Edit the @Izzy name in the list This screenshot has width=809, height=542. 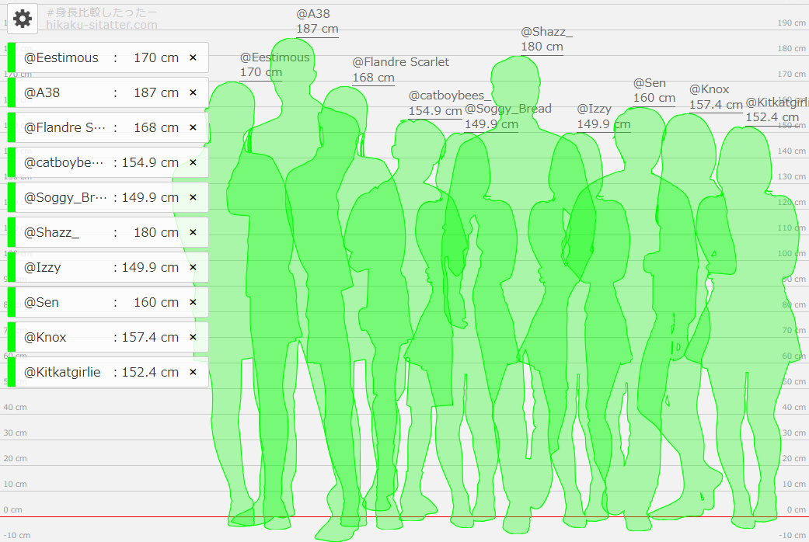42,267
